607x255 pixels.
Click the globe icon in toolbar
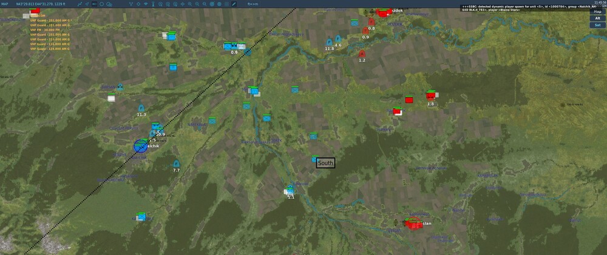(219, 4)
